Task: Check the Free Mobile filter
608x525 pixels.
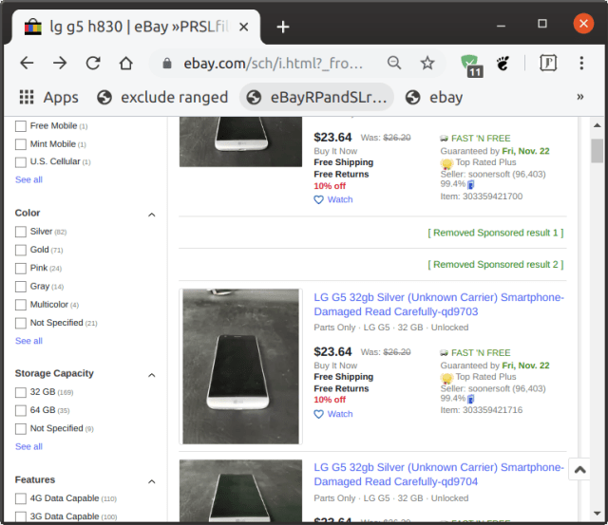Action: pyautogui.click(x=21, y=126)
